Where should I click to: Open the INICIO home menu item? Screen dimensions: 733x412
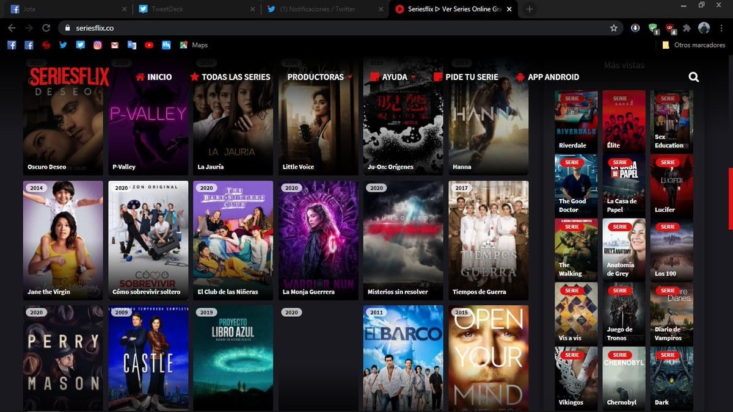[154, 77]
